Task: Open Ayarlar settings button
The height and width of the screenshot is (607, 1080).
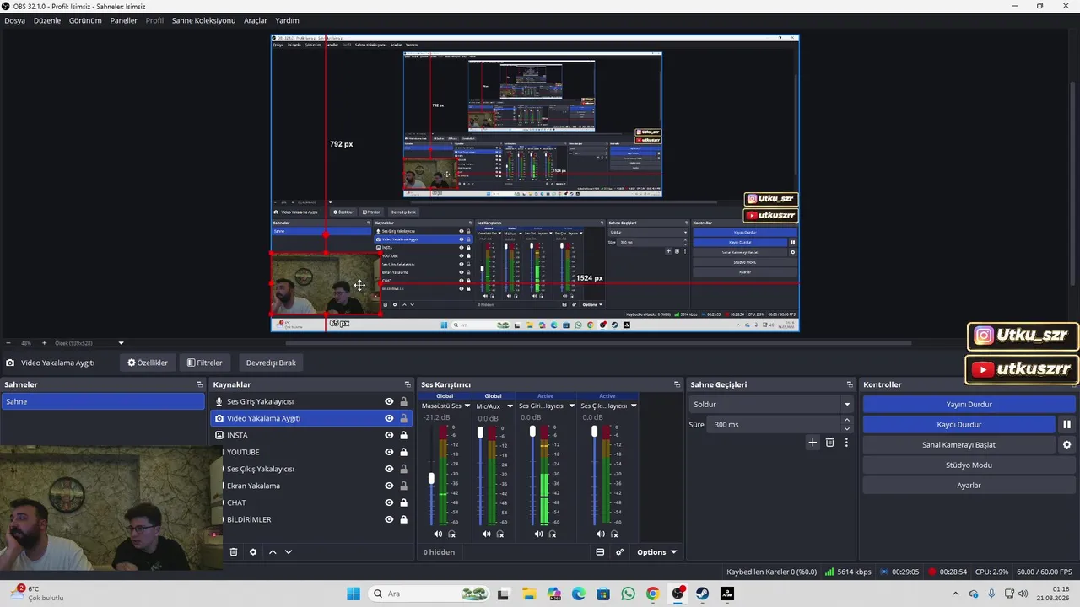Action: coord(969,485)
